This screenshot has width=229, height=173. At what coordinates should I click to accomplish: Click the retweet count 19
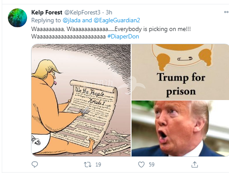pos(98,165)
